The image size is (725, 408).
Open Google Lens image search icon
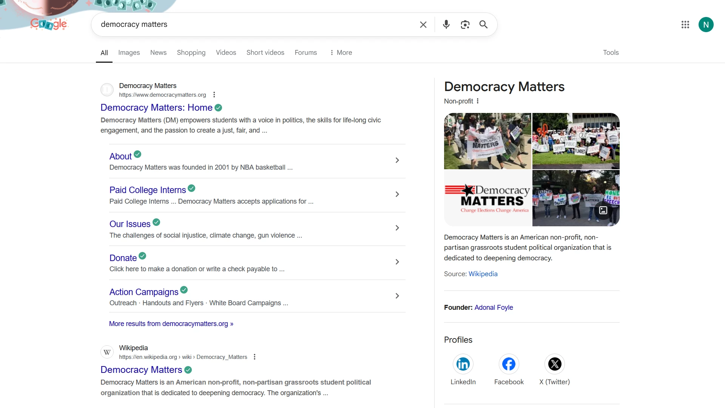[x=465, y=25]
